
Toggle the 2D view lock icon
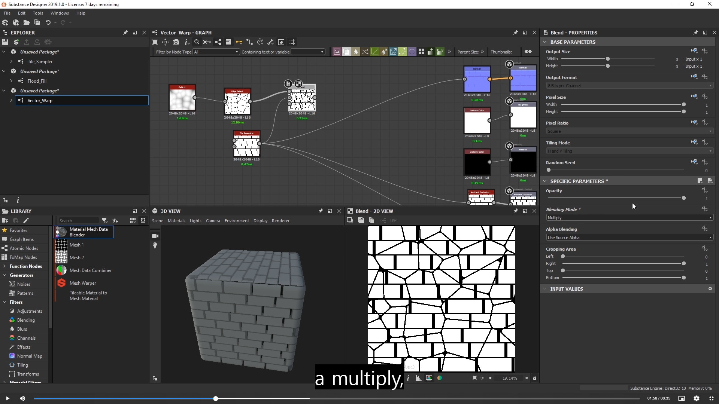(x=534, y=378)
